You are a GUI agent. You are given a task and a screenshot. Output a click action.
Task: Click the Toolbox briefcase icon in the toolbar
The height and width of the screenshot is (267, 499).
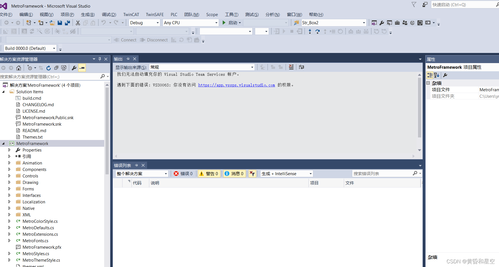pyautogui.click(x=397, y=23)
